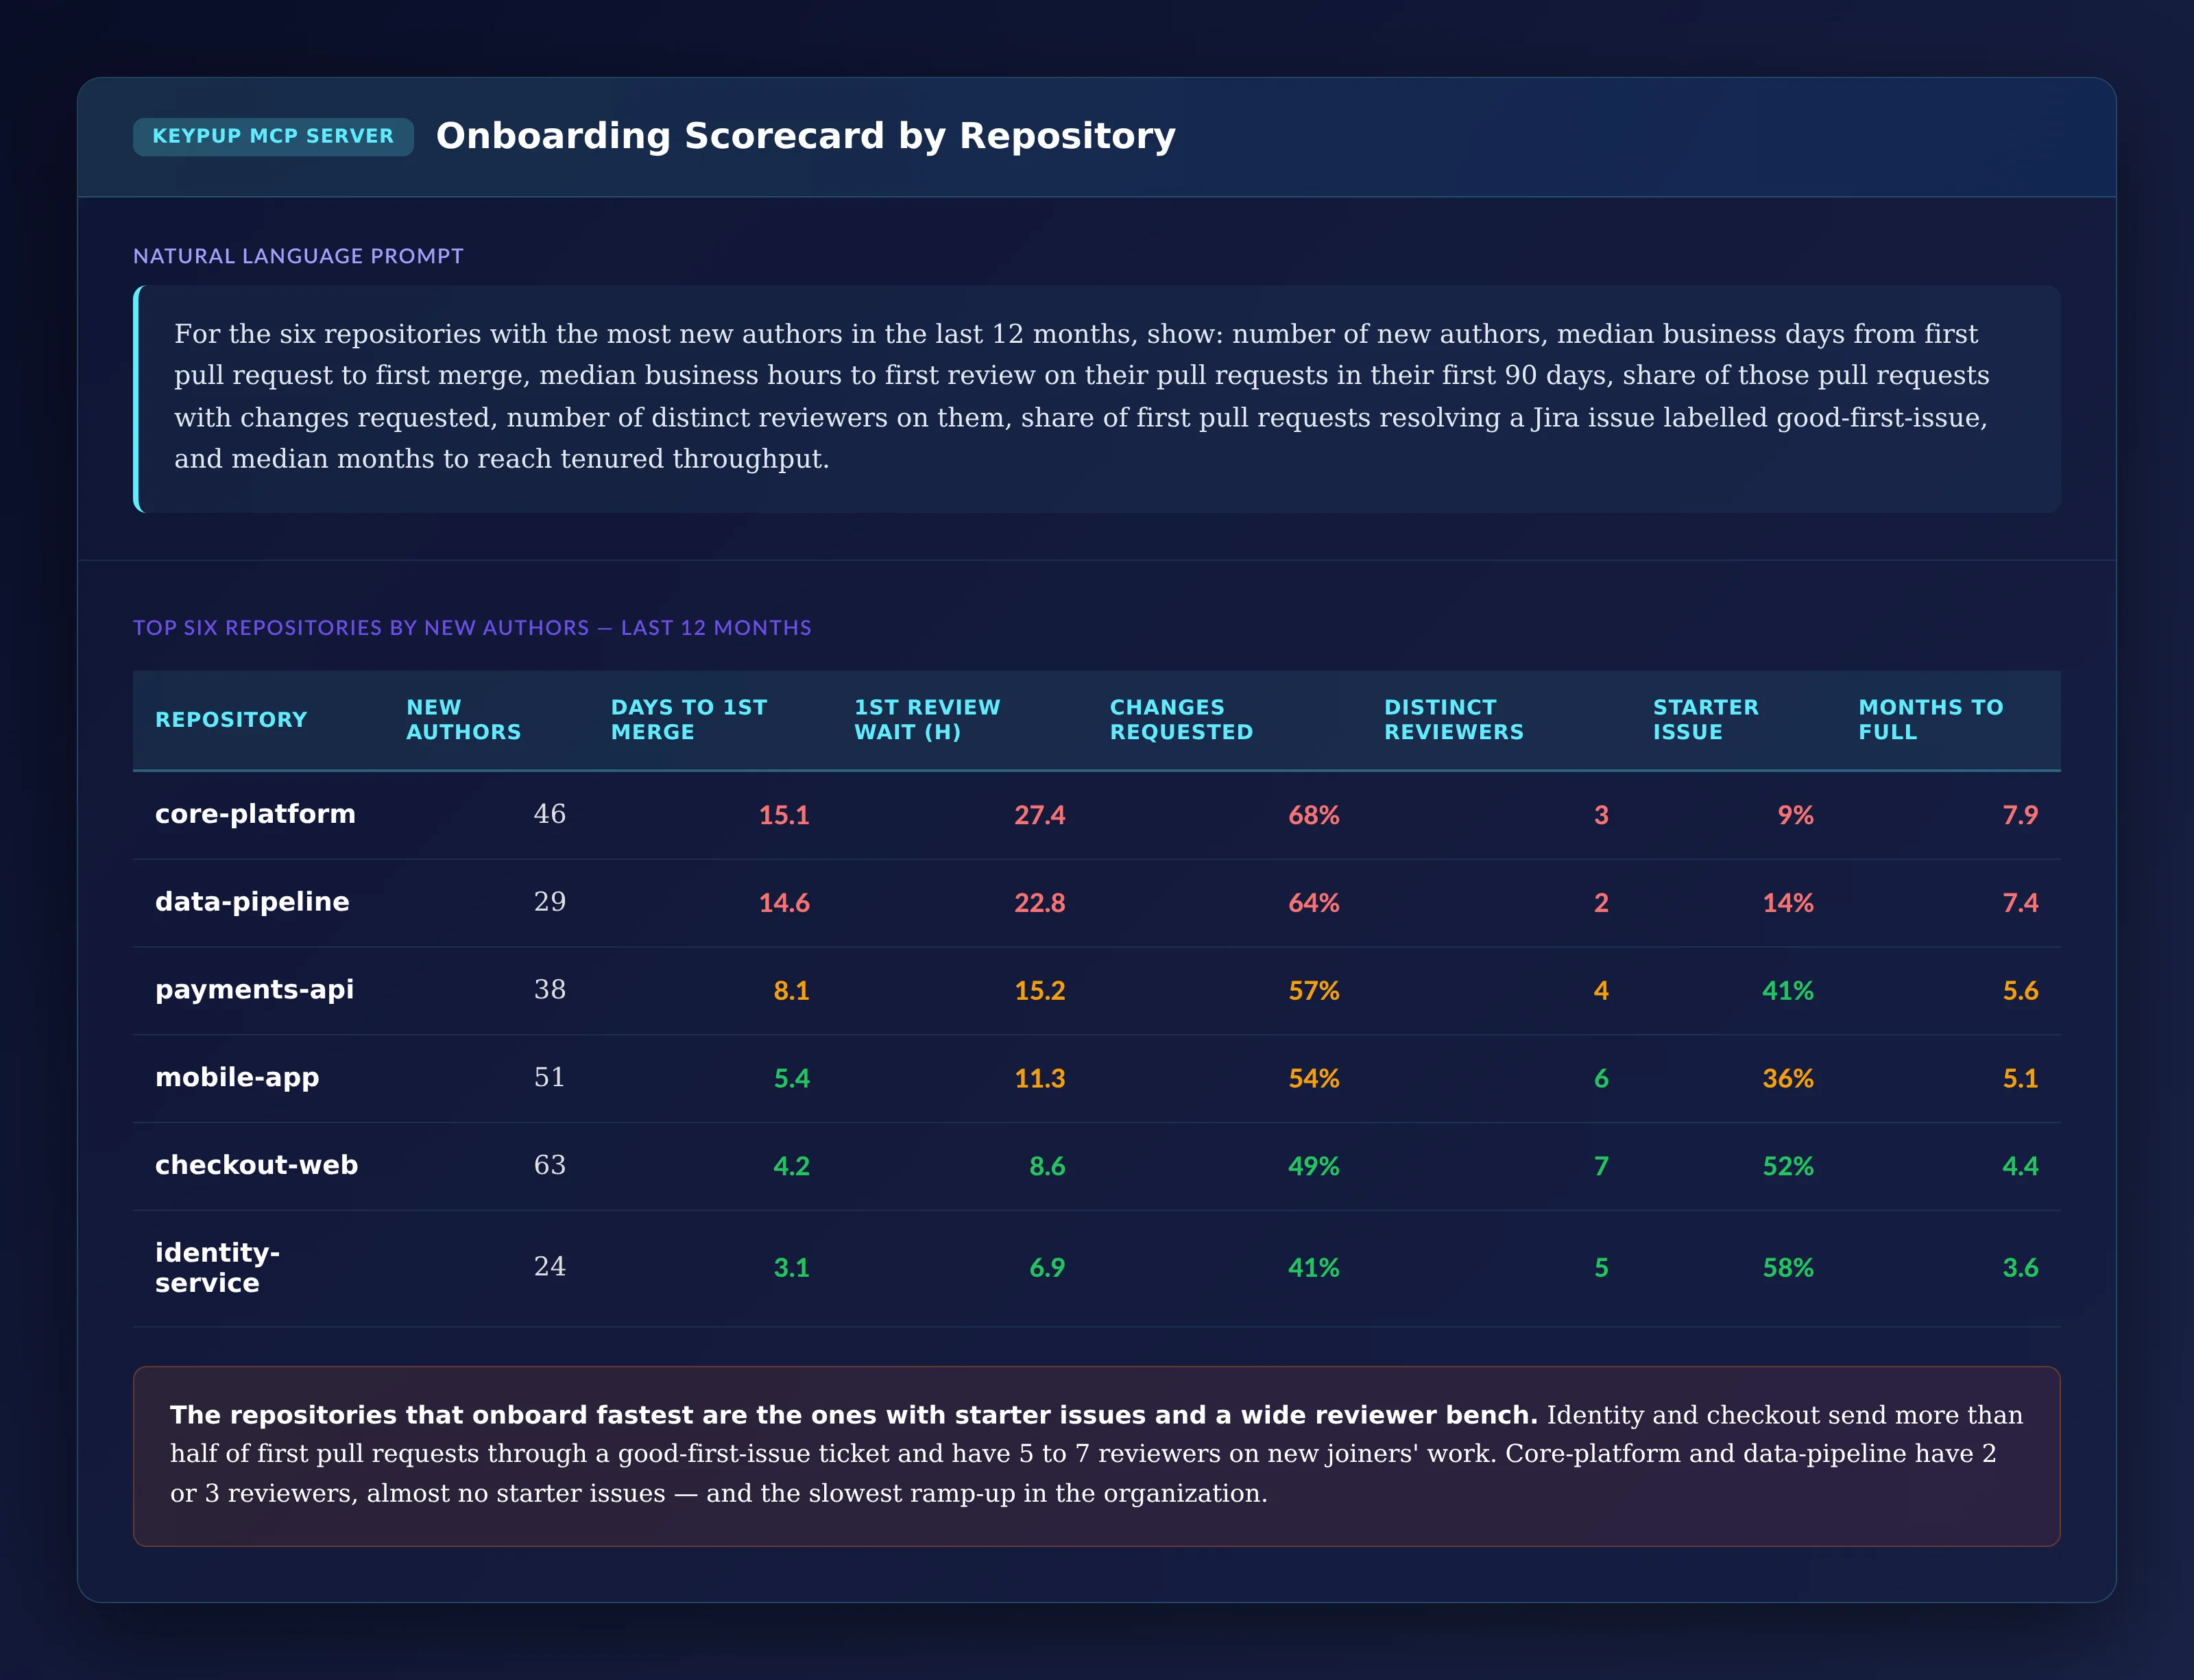The width and height of the screenshot is (2194, 1680).
Task: Click identity-service starter issue 58%
Action: [1788, 1268]
